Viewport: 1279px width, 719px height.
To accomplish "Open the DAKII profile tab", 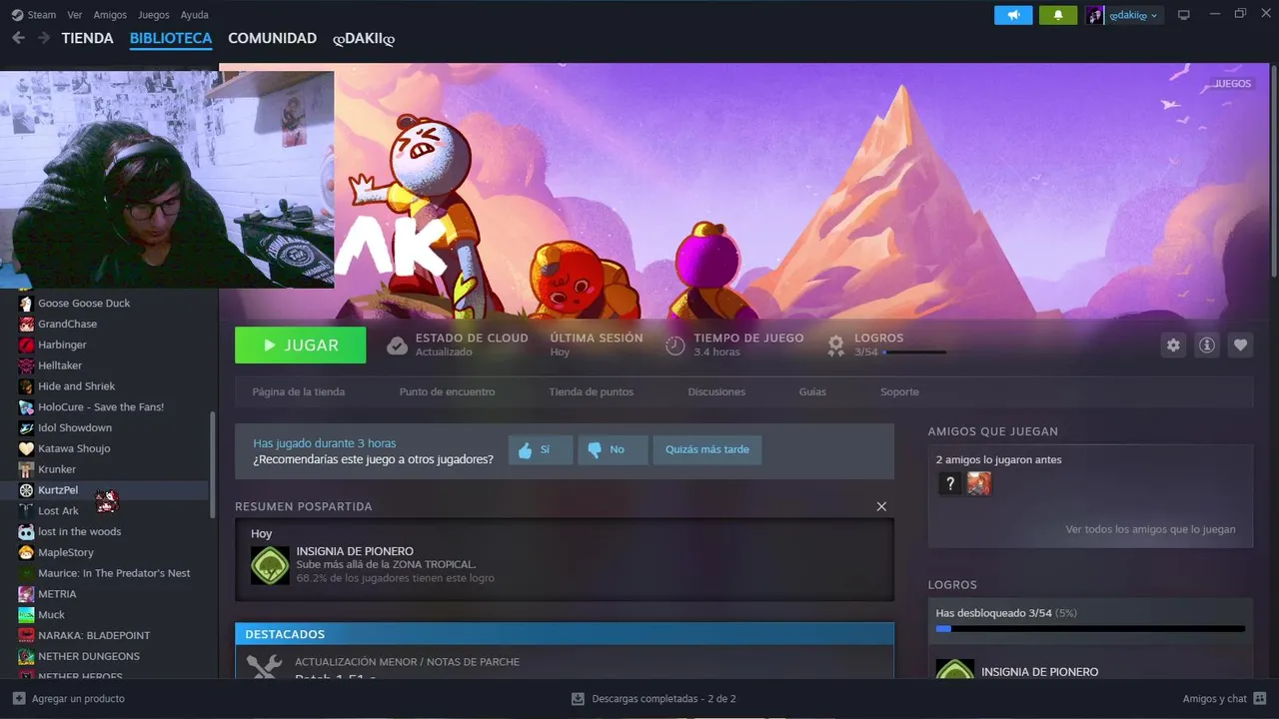I will click(x=364, y=38).
